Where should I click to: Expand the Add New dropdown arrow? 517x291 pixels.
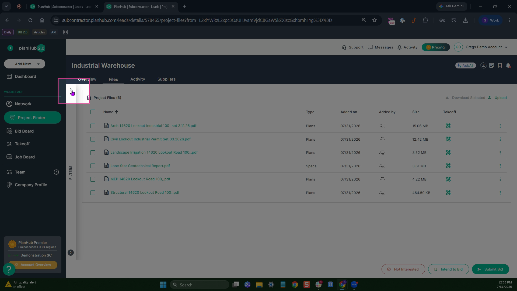pyautogui.click(x=38, y=64)
